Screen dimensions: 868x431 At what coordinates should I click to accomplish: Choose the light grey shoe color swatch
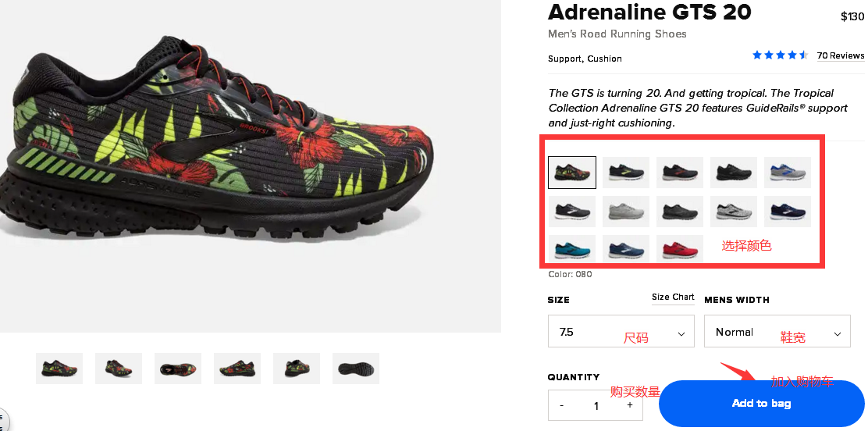(625, 211)
